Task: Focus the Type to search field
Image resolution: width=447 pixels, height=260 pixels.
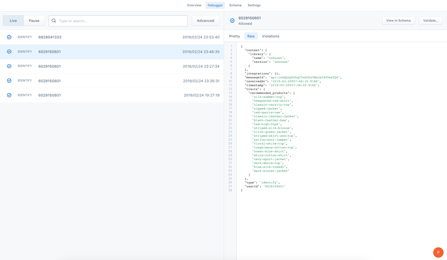Action: pyautogui.click(x=118, y=21)
